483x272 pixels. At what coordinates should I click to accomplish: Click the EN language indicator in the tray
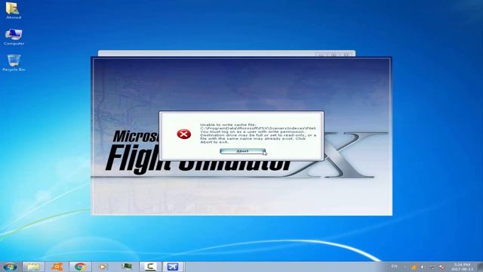pyautogui.click(x=394, y=266)
